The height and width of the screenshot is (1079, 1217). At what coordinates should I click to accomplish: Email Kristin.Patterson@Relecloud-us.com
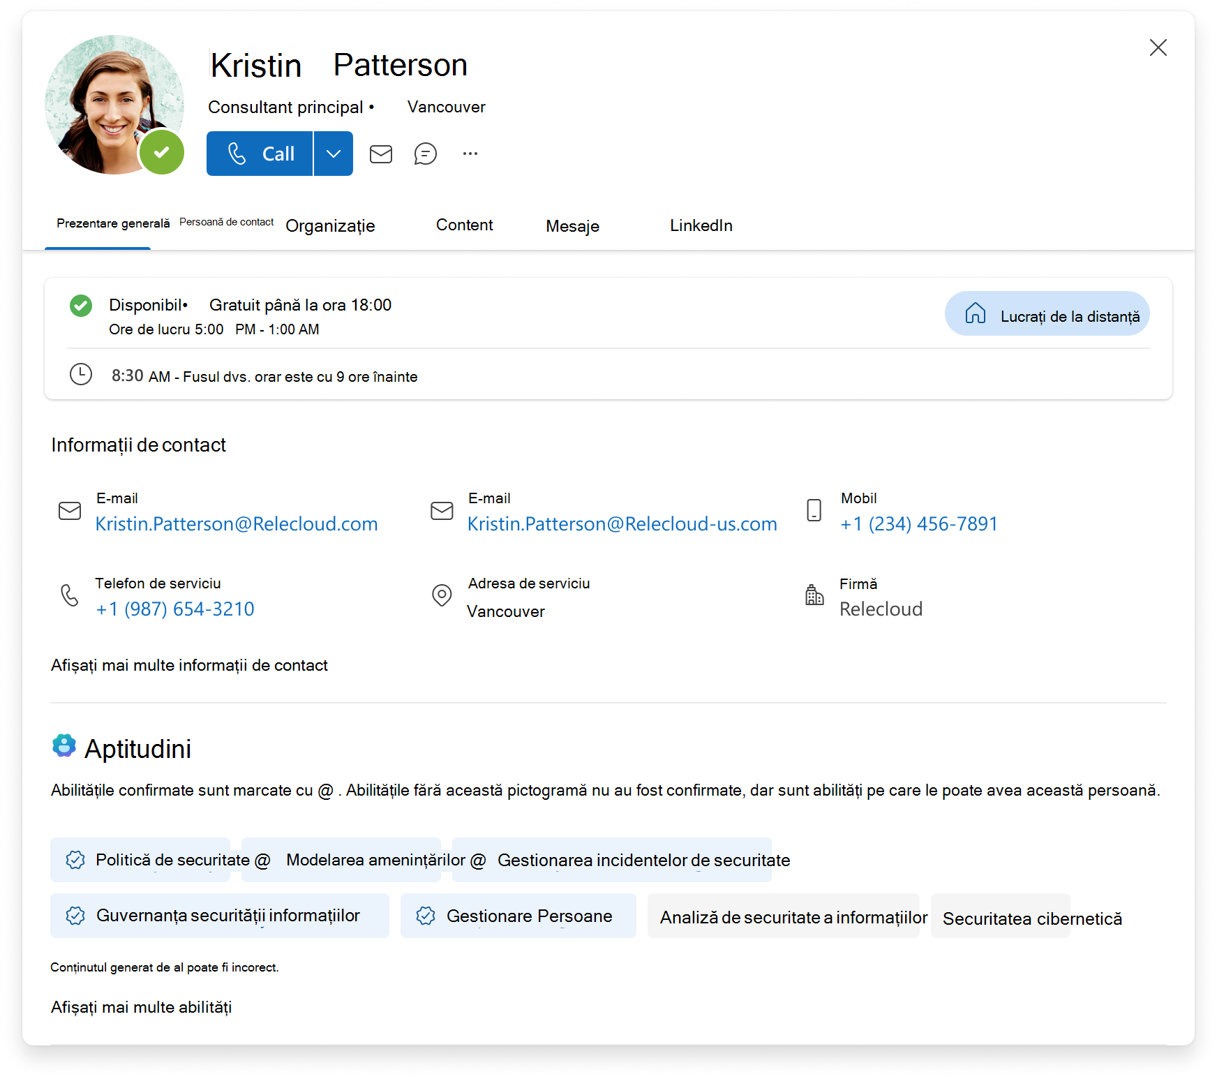pyautogui.click(x=622, y=524)
